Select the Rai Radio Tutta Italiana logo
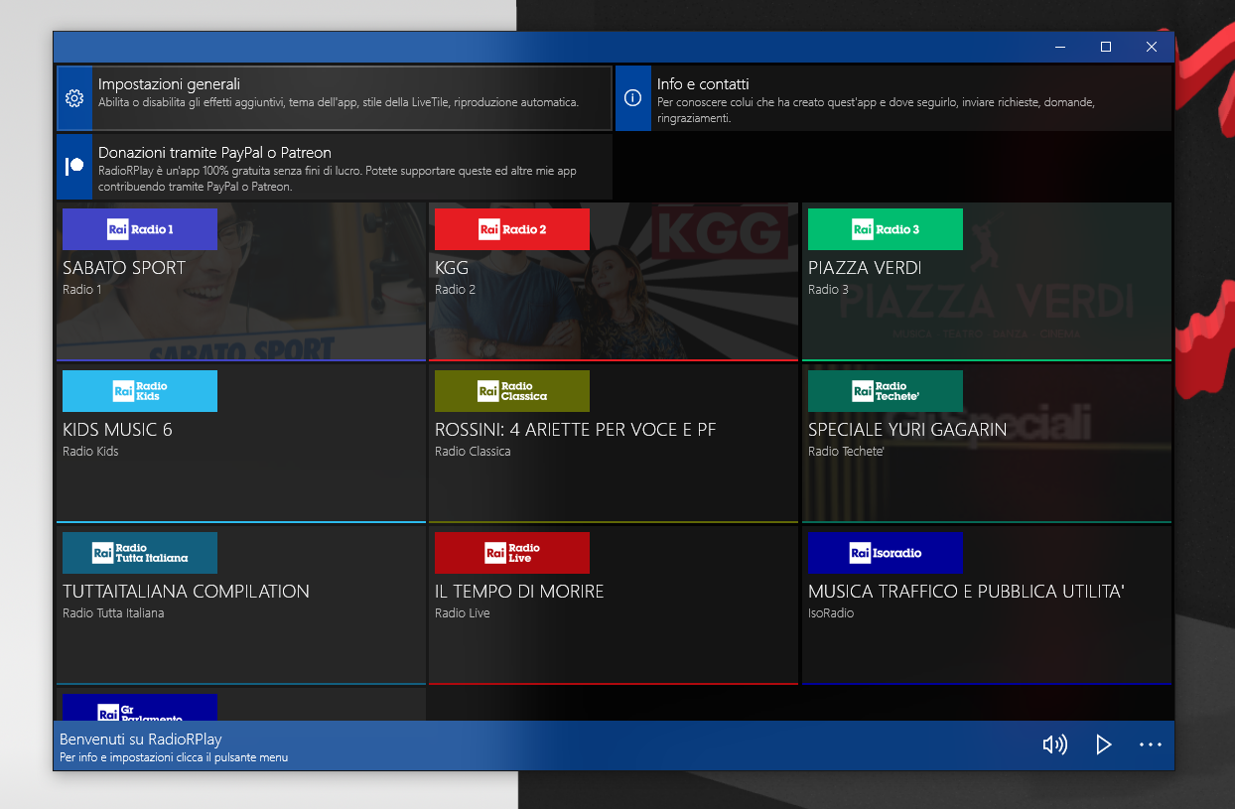 tap(140, 553)
